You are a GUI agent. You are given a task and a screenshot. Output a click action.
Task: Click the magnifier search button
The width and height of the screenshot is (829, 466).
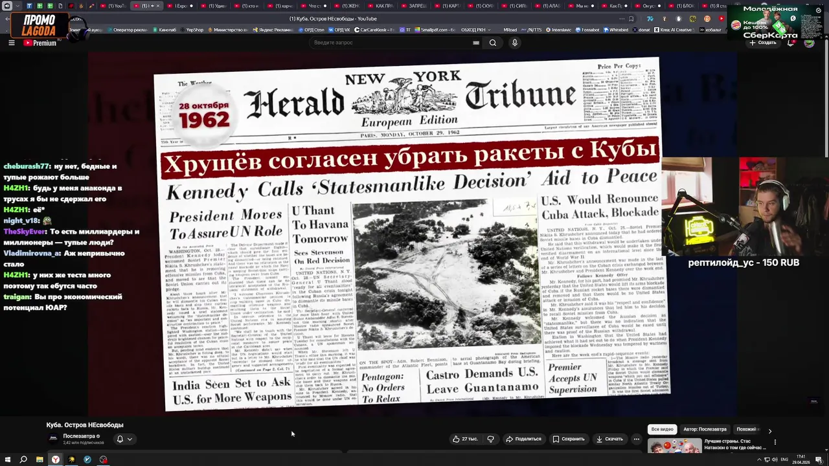493,43
